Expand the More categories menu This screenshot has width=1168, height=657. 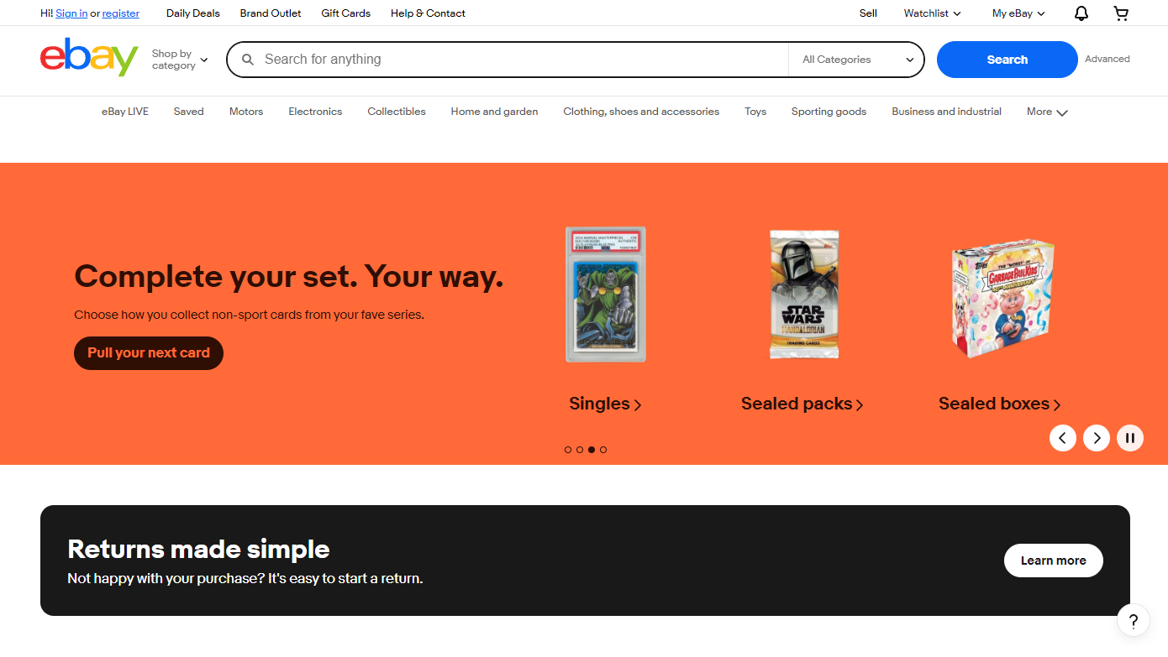click(1046, 112)
